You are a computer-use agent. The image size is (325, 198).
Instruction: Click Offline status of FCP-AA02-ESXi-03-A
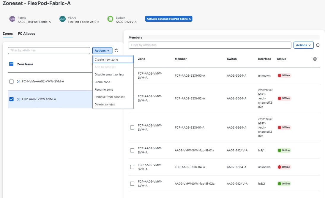point(284,75)
